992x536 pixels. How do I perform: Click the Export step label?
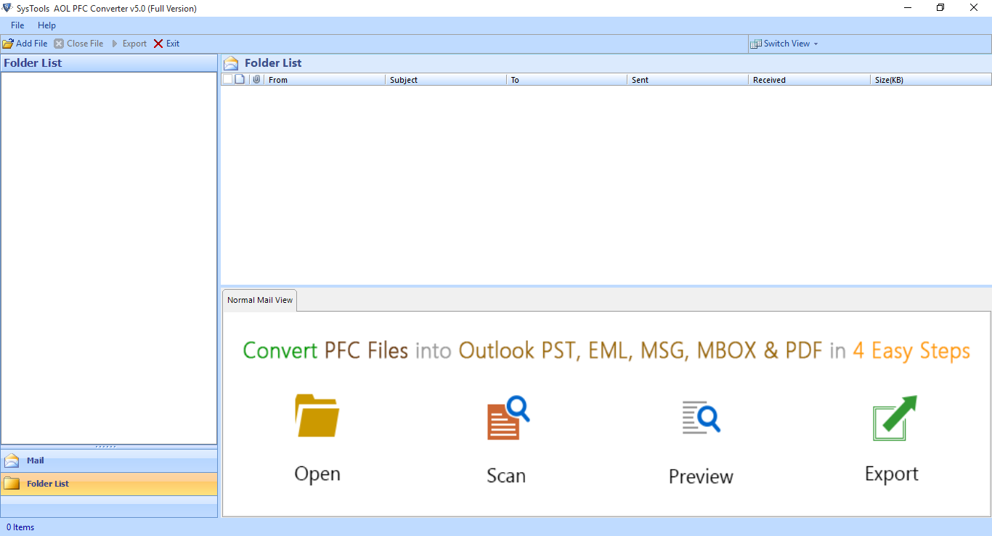tap(892, 474)
